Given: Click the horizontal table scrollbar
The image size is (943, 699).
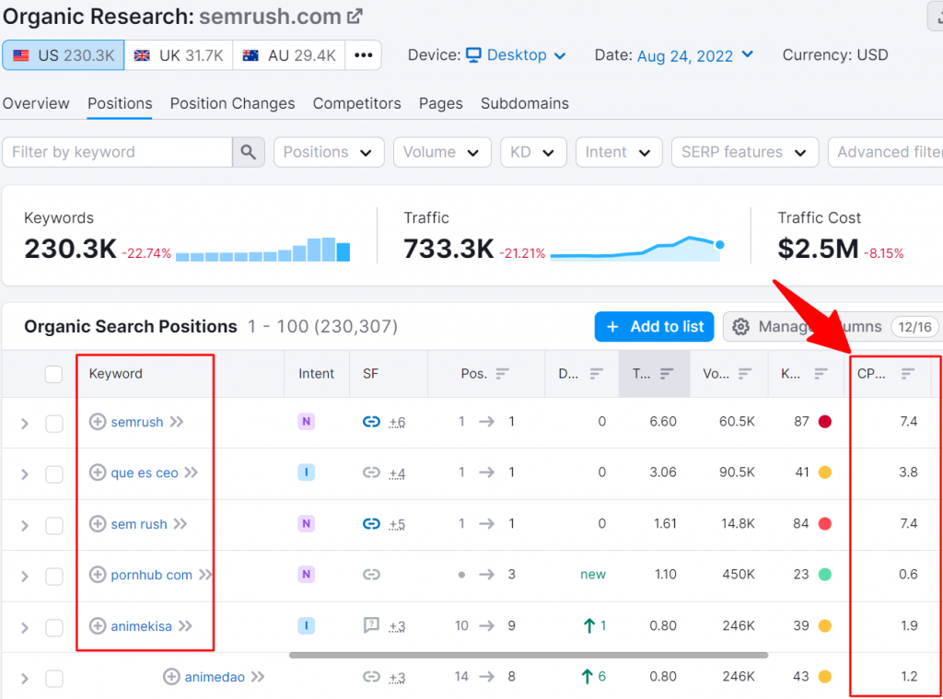Looking at the screenshot, I should click(x=528, y=655).
